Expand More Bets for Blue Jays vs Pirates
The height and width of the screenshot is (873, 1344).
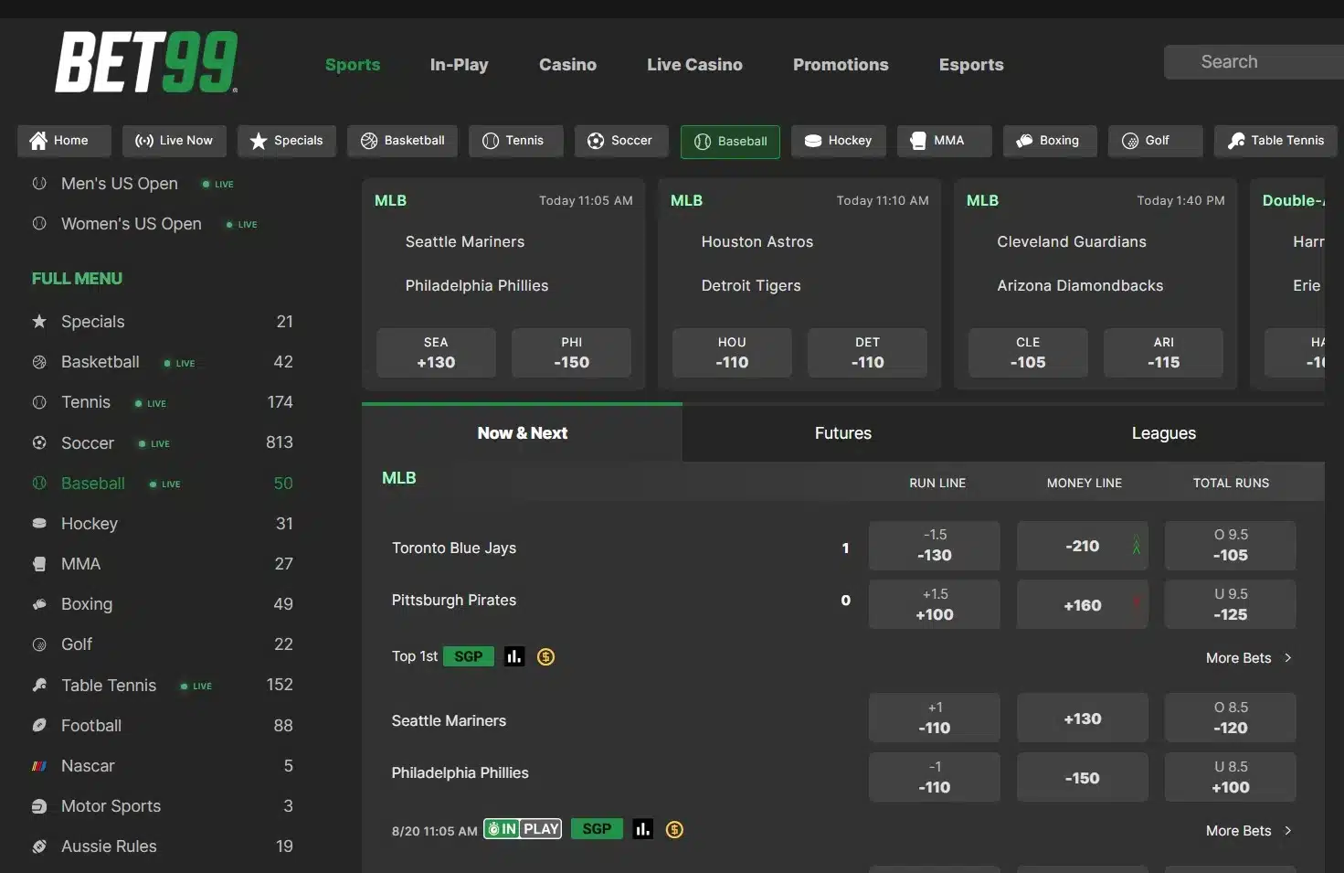[x=1248, y=658]
